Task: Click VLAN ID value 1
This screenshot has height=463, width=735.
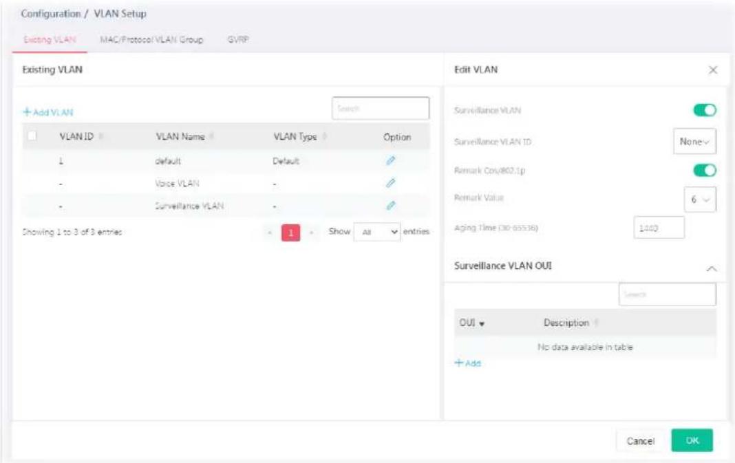Action: (x=61, y=161)
